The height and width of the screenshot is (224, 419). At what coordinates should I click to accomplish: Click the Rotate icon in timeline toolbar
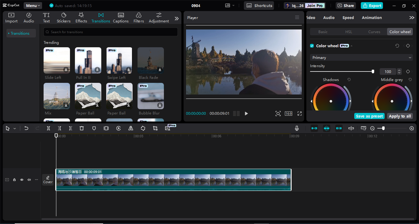143,128
